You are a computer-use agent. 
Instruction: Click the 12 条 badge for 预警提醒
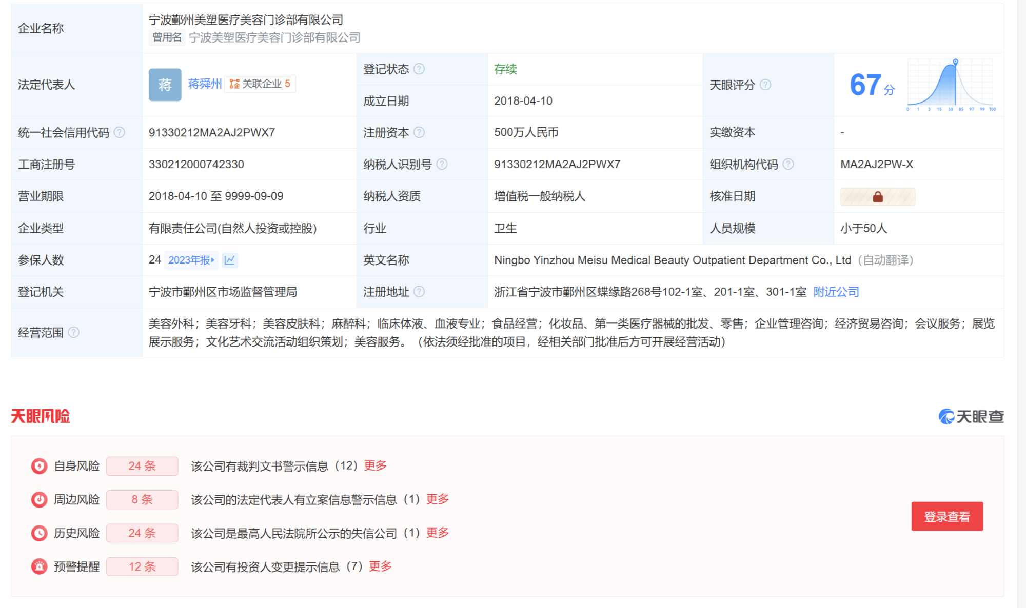[142, 566]
